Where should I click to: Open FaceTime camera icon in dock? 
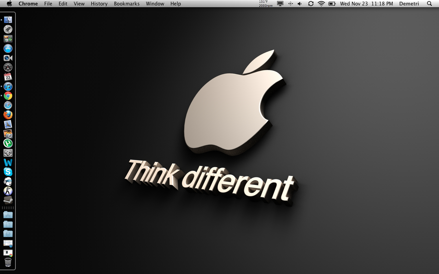8,58
